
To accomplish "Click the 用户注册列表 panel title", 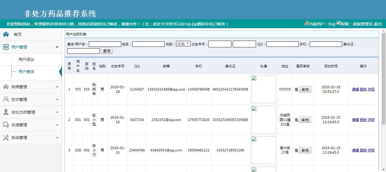I will point(76,34).
